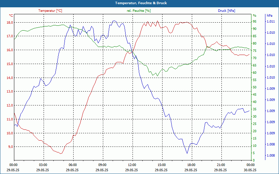Click the 85 humidity axis value

point(255,36)
